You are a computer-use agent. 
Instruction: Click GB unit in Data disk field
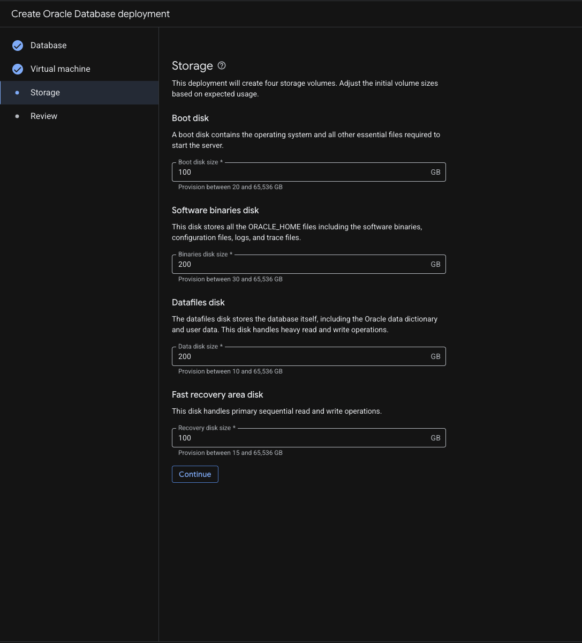tap(435, 356)
